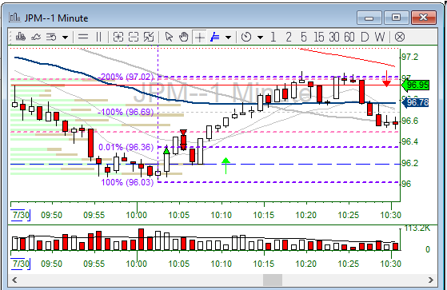Switch to 5 minute interval
This screenshot has height=290, width=447.
[304, 37]
